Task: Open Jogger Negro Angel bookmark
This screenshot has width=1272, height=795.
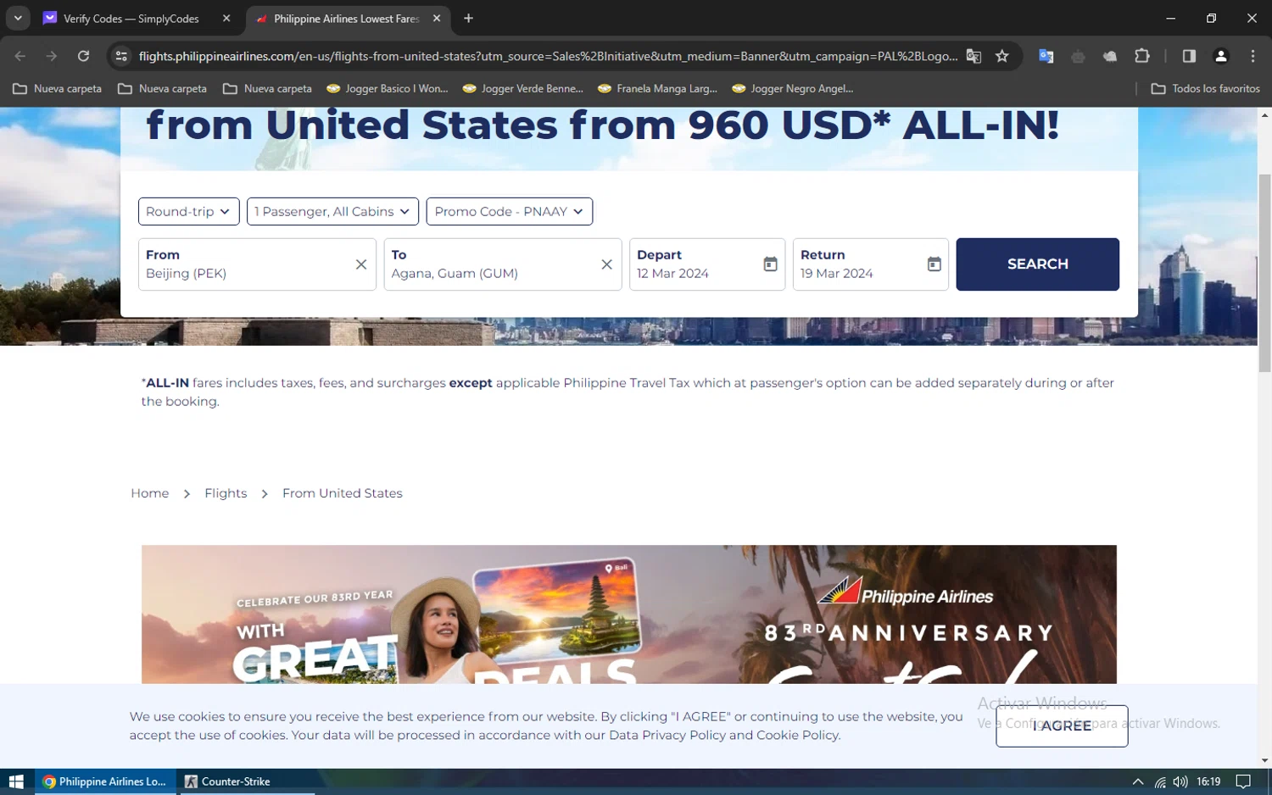Action: coord(793,88)
